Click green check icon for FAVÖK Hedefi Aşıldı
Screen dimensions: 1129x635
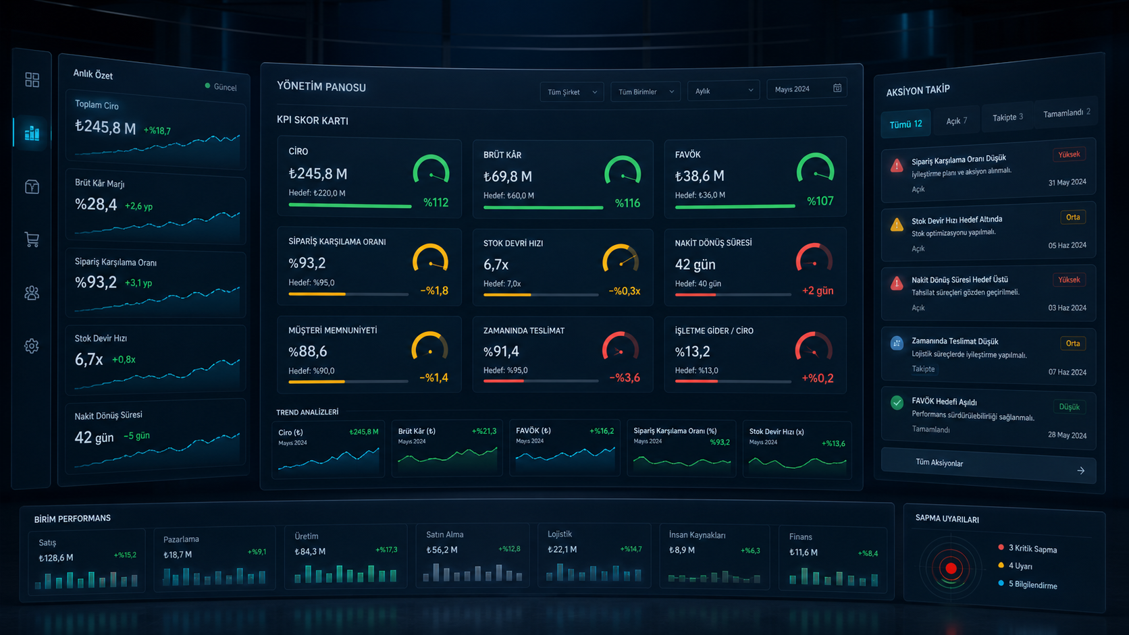click(897, 403)
